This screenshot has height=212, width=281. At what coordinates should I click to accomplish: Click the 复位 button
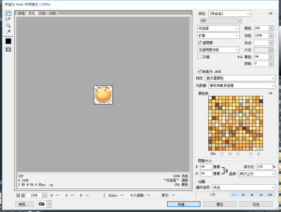[x=220, y=204]
